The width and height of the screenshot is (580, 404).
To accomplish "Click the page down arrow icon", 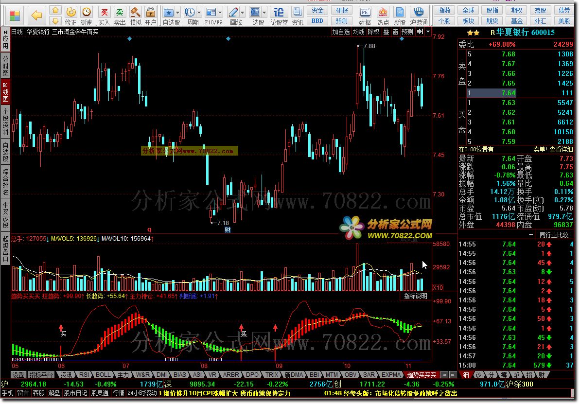I will point(55,20).
